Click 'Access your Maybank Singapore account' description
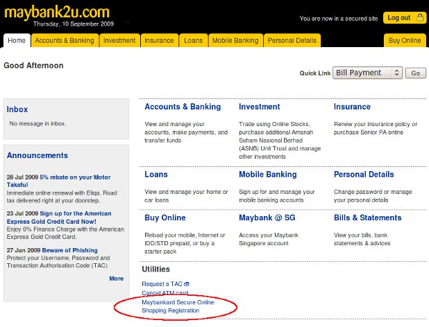The image size is (429, 327). click(269, 239)
